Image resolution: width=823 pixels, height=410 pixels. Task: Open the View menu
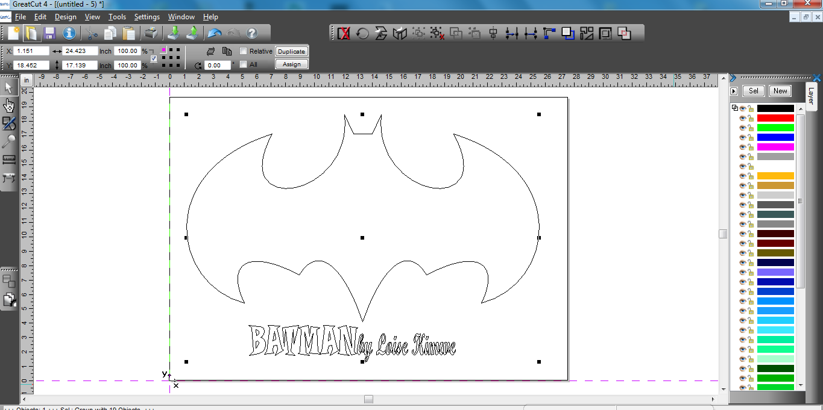click(x=92, y=17)
